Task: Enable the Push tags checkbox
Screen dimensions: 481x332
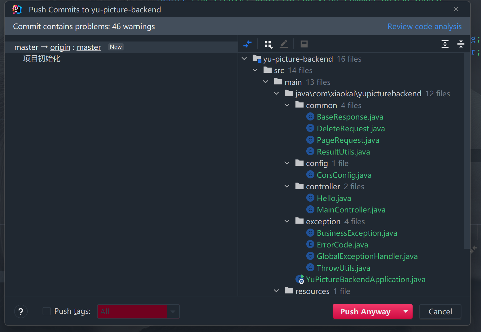Action: (x=47, y=311)
